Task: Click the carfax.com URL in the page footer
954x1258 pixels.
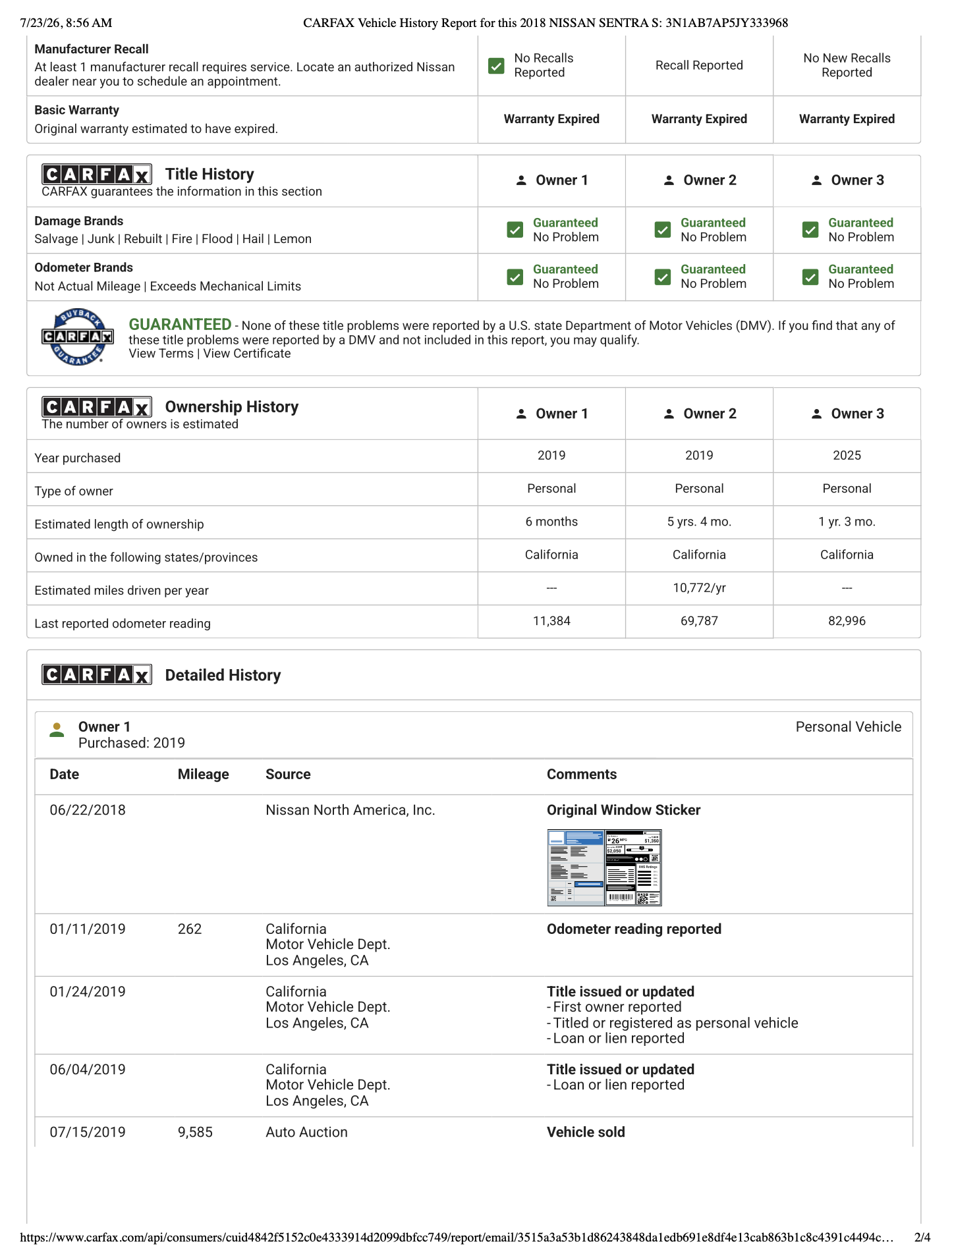Action: point(457,1238)
